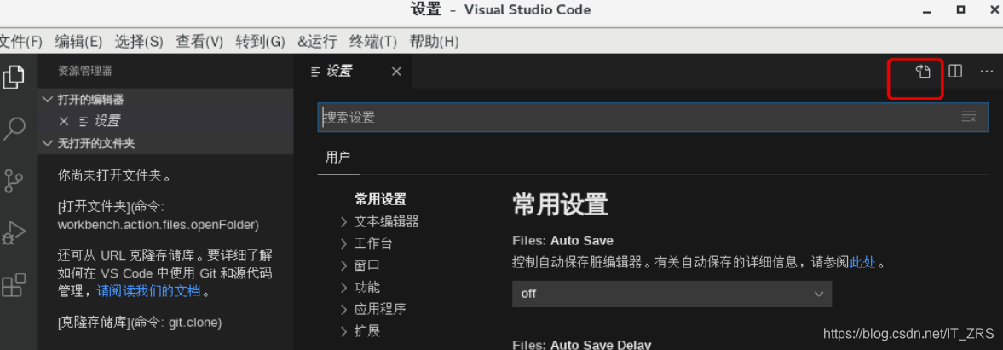Follow the 此处 auto save link
The height and width of the screenshot is (350, 1003).
pyautogui.click(x=862, y=262)
